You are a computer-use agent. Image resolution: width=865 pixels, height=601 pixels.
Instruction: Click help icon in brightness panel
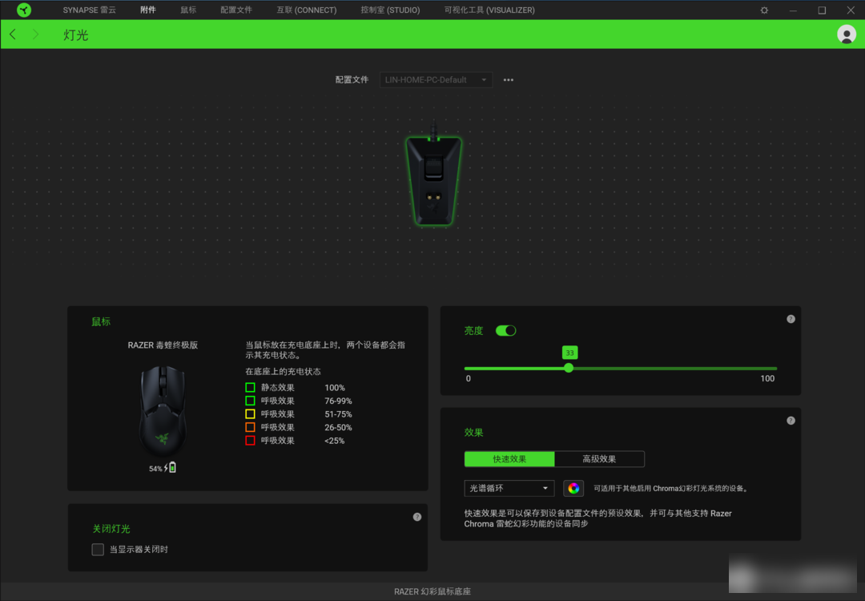[x=791, y=319]
